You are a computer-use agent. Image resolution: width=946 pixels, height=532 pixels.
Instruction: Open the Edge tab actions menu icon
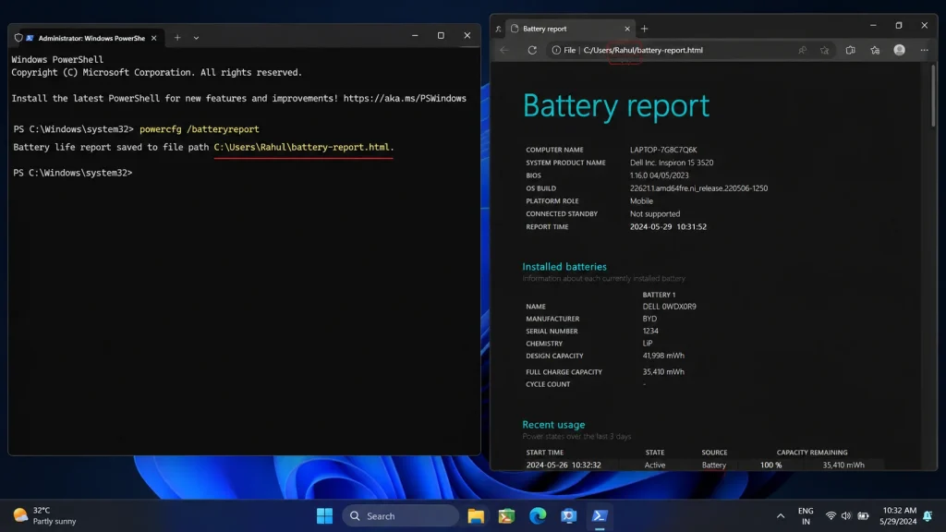point(498,29)
